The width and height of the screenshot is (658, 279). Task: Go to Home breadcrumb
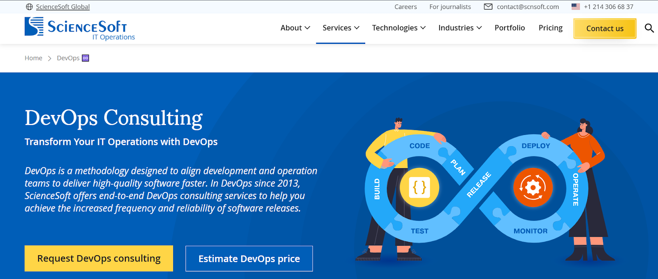33,58
